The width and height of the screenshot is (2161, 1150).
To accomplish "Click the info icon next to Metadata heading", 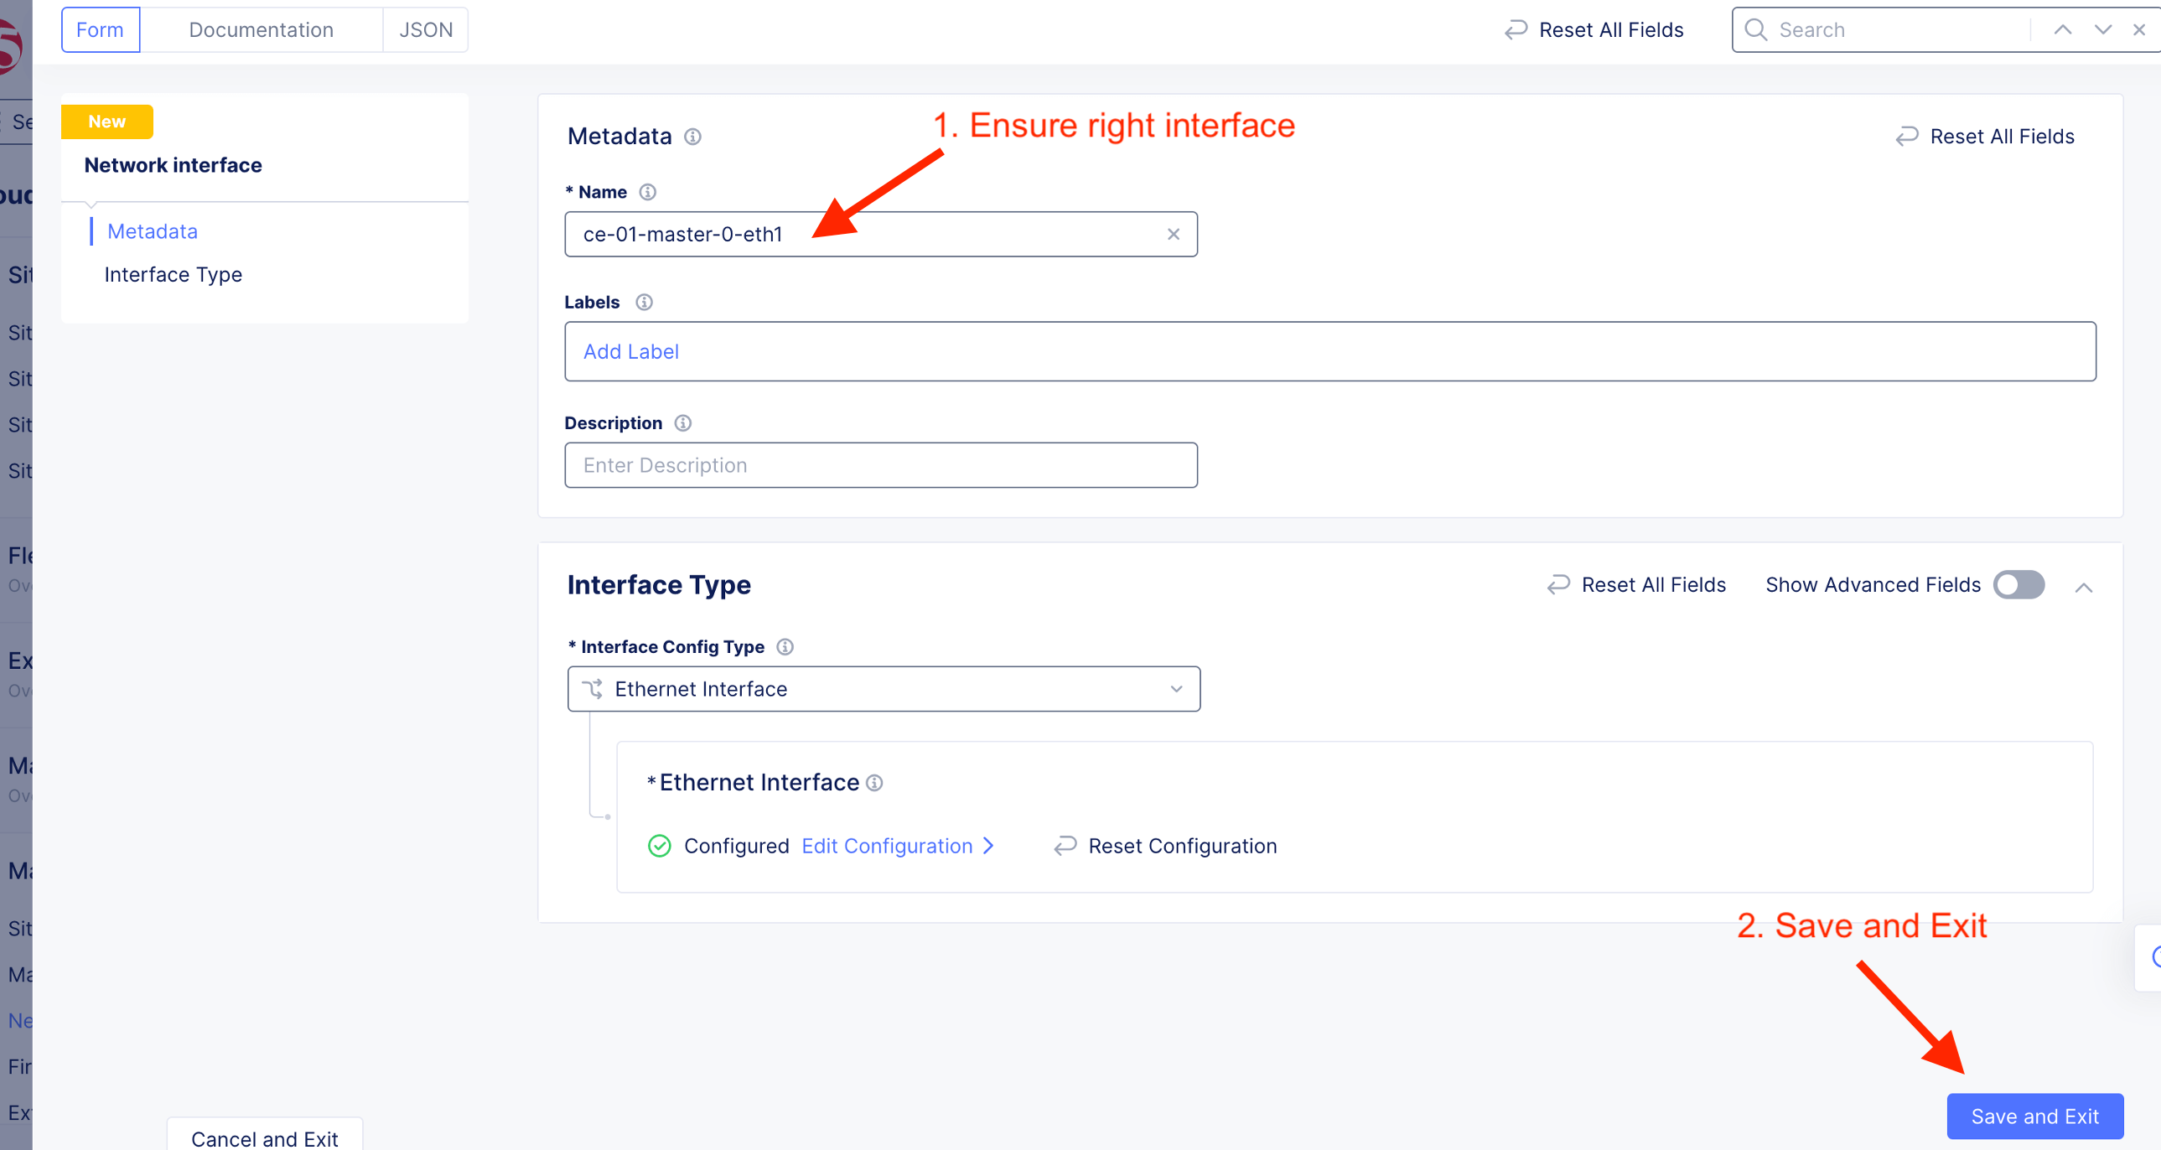I will pos(692,137).
